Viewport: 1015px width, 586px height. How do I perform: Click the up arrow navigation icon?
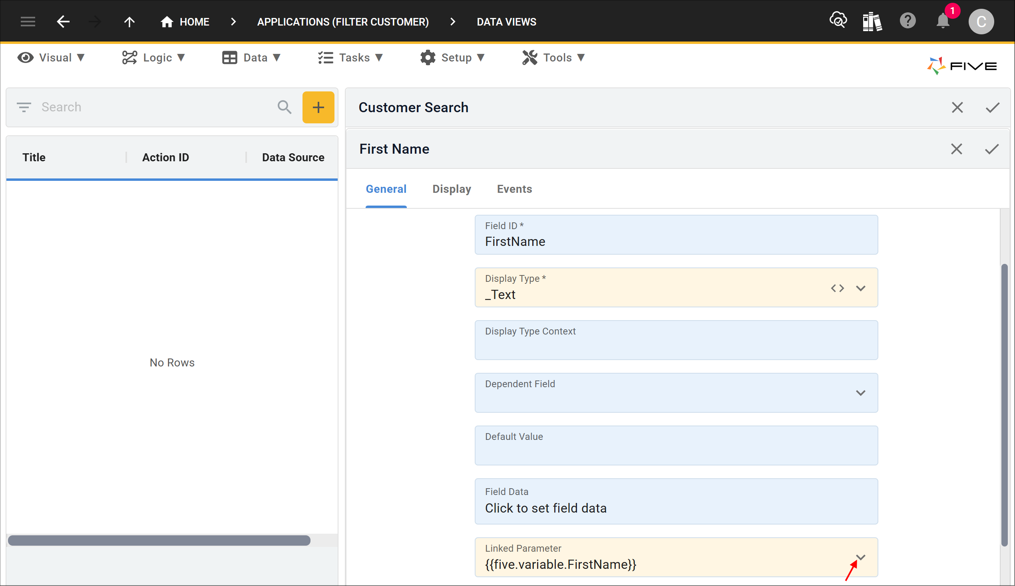[x=129, y=22]
